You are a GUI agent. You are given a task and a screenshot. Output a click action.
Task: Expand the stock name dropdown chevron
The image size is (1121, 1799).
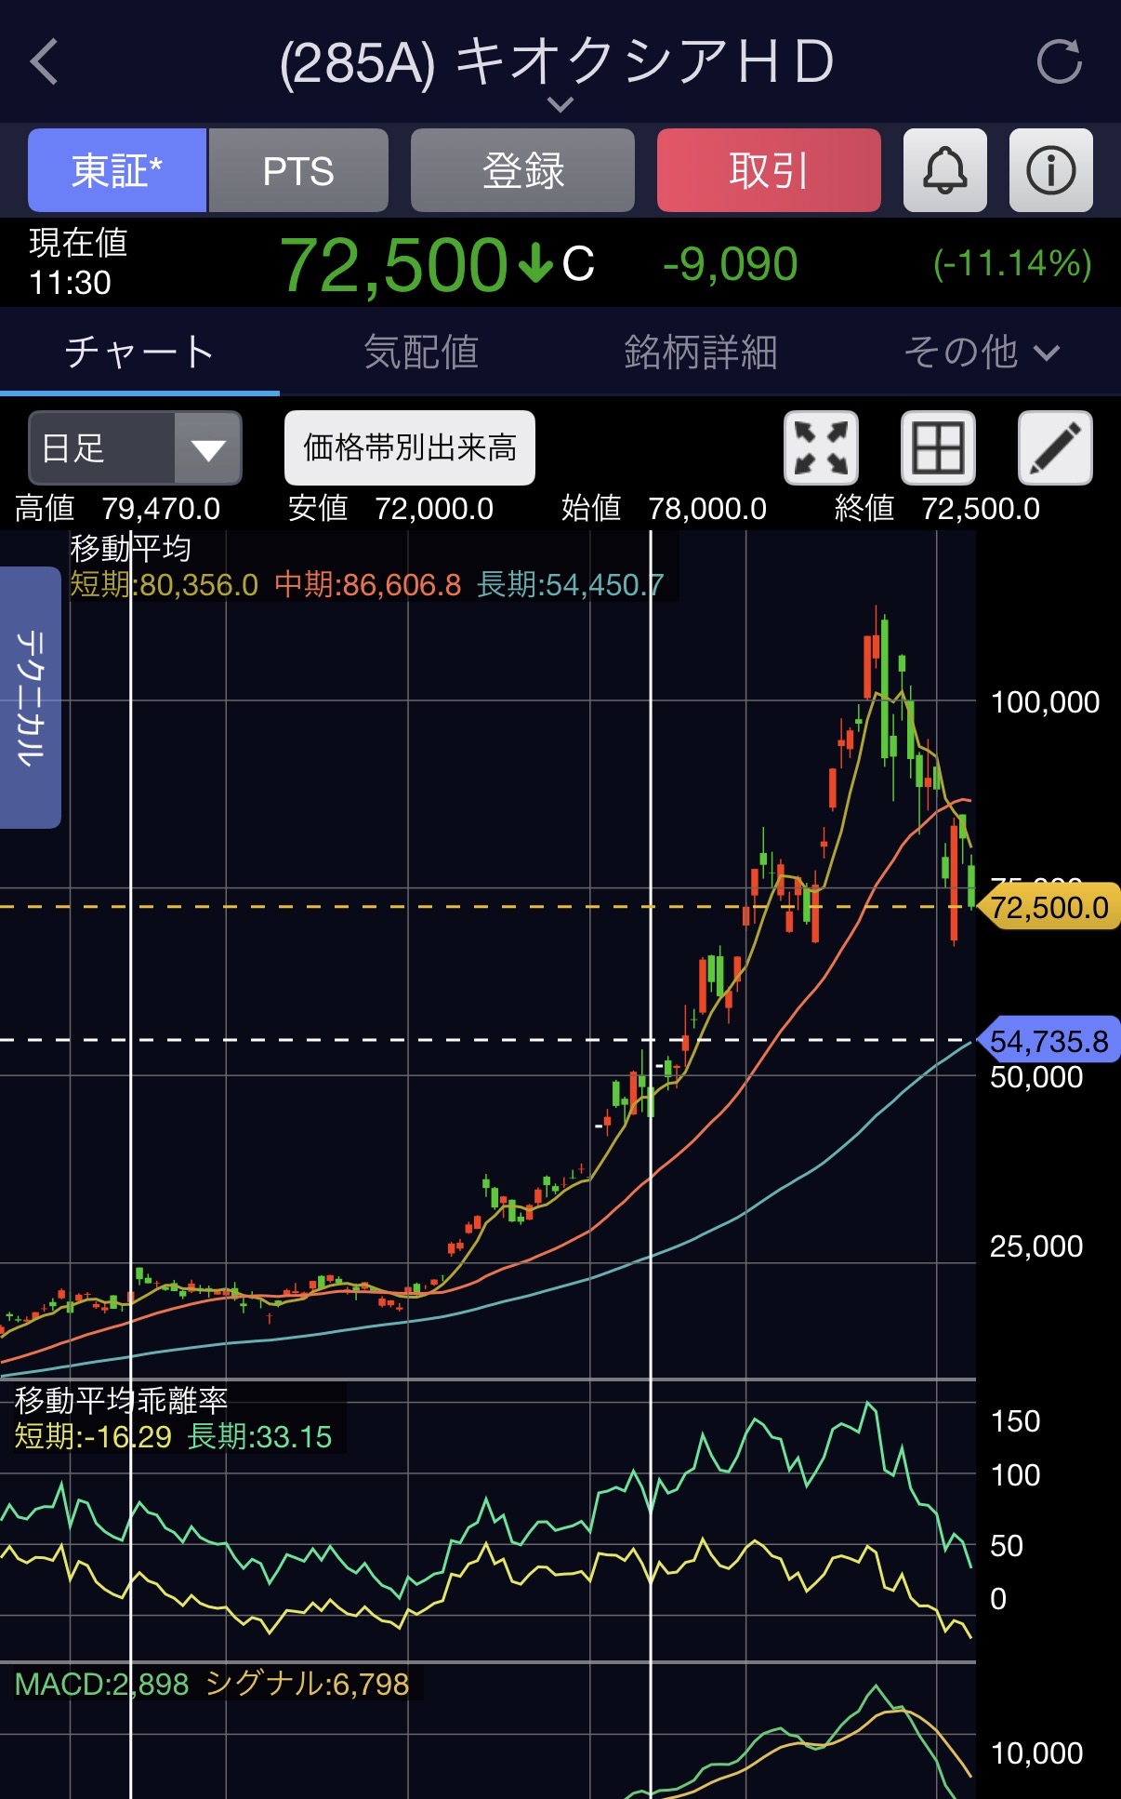click(x=560, y=104)
